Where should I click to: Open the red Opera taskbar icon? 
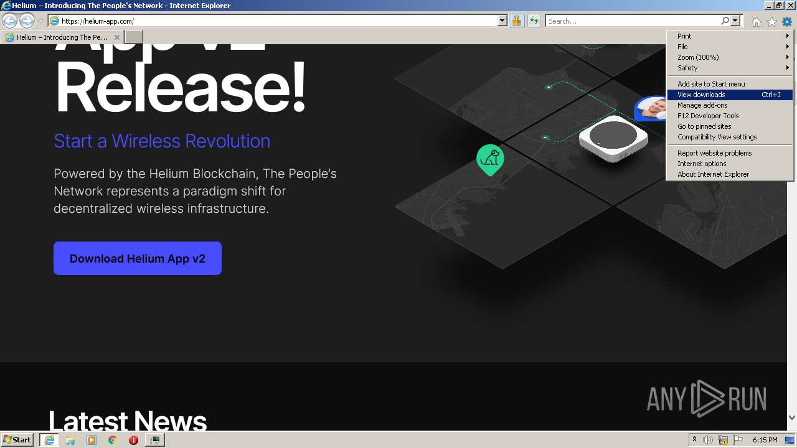(x=133, y=440)
